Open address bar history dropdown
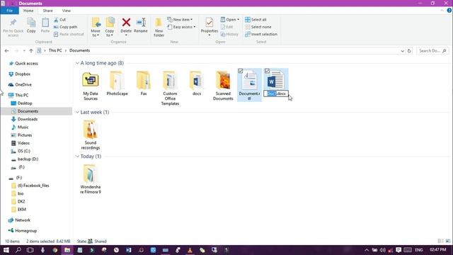 pos(403,51)
